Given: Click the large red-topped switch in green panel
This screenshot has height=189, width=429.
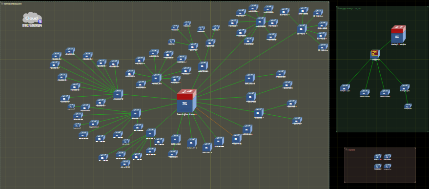Looking at the screenshot, I should click(398, 34).
